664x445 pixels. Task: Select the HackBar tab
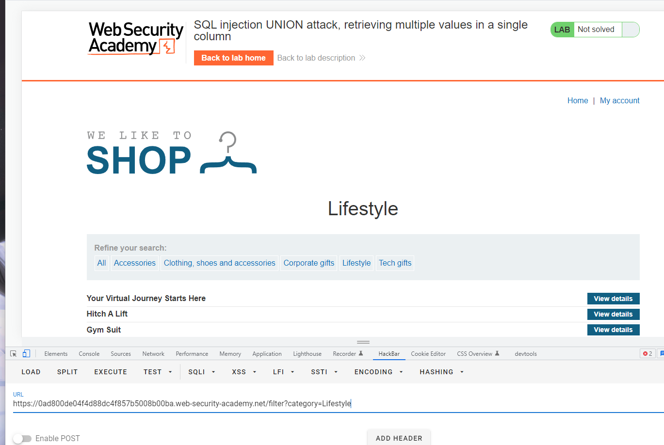pos(389,354)
